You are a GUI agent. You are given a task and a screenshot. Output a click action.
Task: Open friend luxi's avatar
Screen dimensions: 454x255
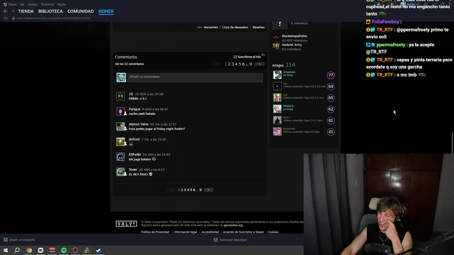click(277, 98)
